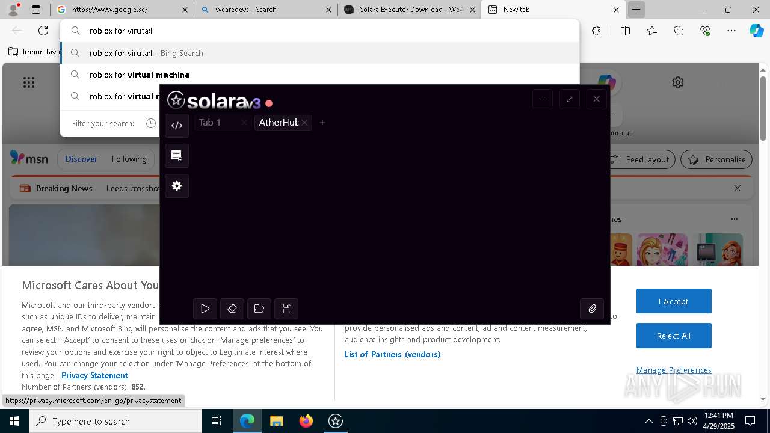The width and height of the screenshot is (770, 433).
Task: Open the Solara script editor panel
Action: click(177, 126)
